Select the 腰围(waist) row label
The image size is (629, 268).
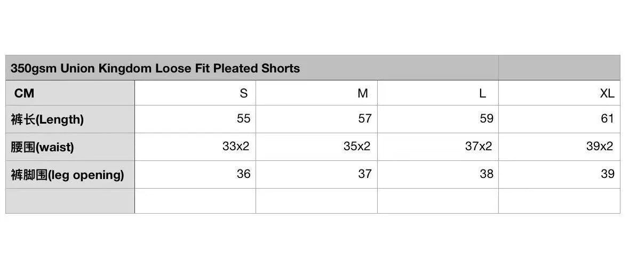tap(42, 147)
